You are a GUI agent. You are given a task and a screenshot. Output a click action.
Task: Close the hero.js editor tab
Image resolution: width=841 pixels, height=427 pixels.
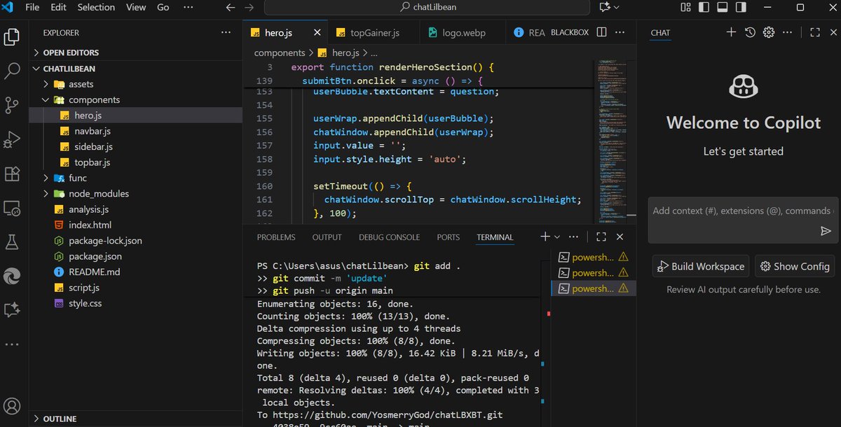[x=317, y=32]
